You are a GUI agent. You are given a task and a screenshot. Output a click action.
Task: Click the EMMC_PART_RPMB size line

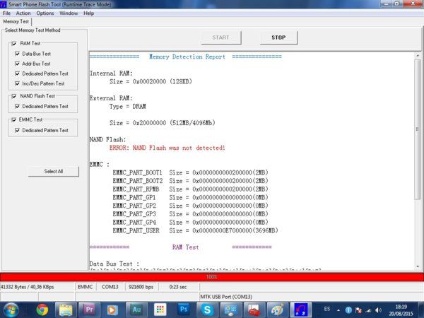click(x=190, y=189)
